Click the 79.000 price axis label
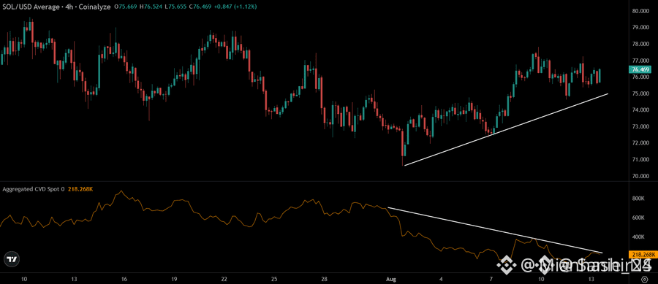The height and width of the screenshot is (284, 658). click(640, 28)
